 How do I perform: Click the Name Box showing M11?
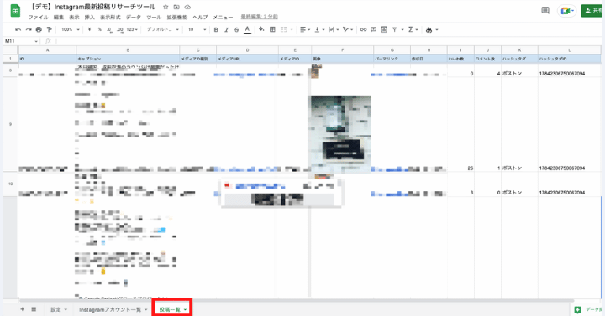(21, 41)
